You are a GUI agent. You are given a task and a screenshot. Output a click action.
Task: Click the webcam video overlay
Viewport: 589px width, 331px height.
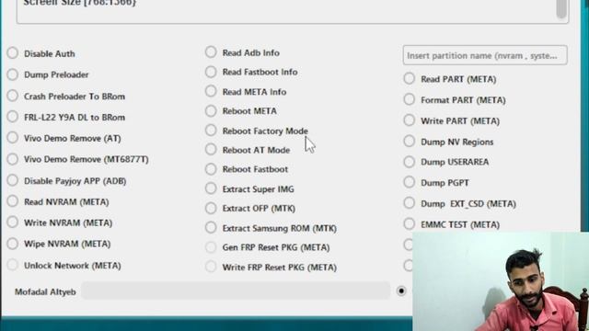click(501, 281)
